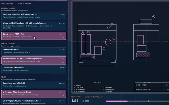The height and width of the screenshot is (105, 169).
Task: Click the OXYGEN BLENDING section header
Action: (8, 44)
